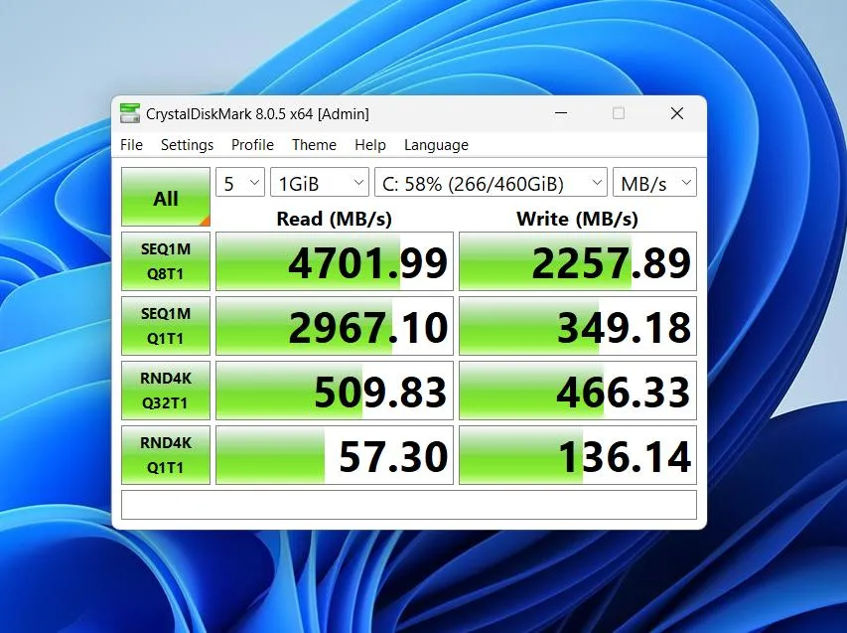The width and height of the screenshot is (847, 633).
Task: Open the File menu
Action: 131,145
